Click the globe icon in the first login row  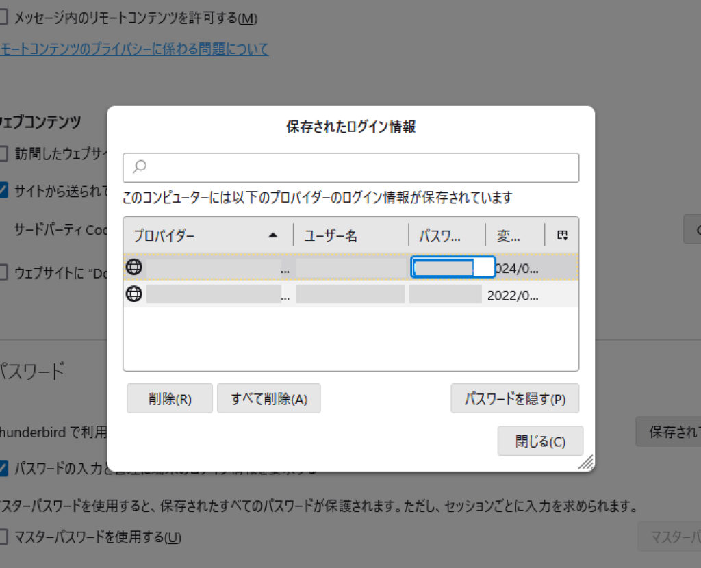pyautogui.click(x=134, y=267)
